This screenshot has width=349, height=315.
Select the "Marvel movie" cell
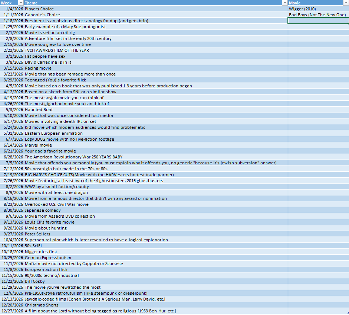click(x=38, y=145)
